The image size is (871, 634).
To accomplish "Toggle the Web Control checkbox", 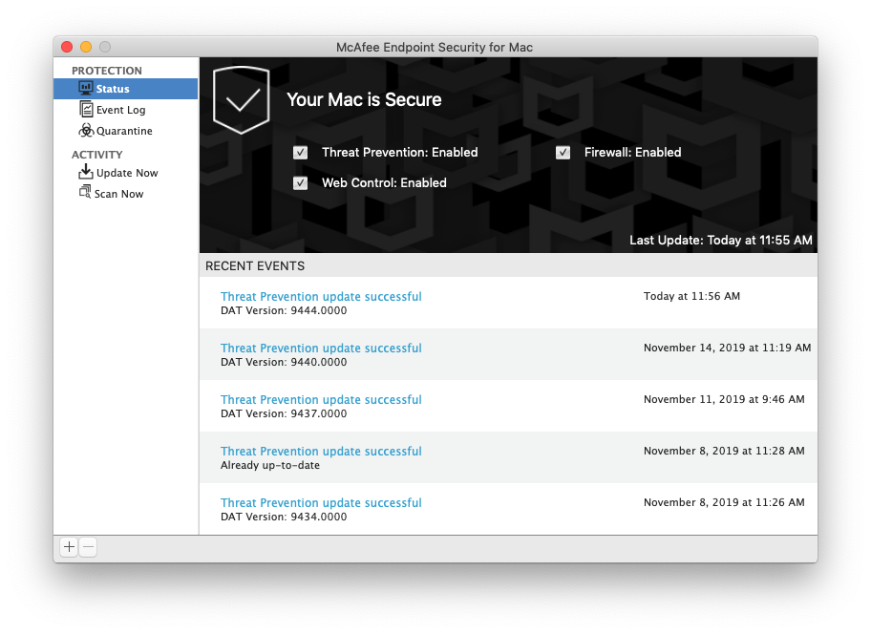I will (301, 183).
